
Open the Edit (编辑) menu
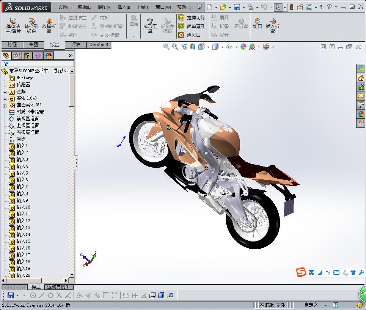[x=85, y=7]
